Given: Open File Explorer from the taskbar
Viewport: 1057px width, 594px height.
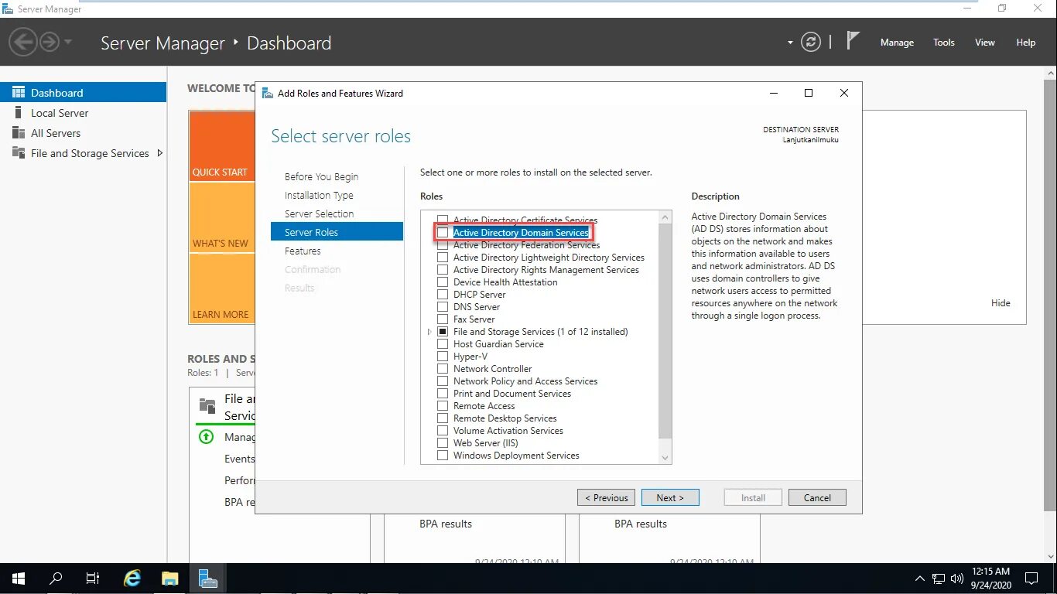Looking at the screenshot, I should 170,579.
